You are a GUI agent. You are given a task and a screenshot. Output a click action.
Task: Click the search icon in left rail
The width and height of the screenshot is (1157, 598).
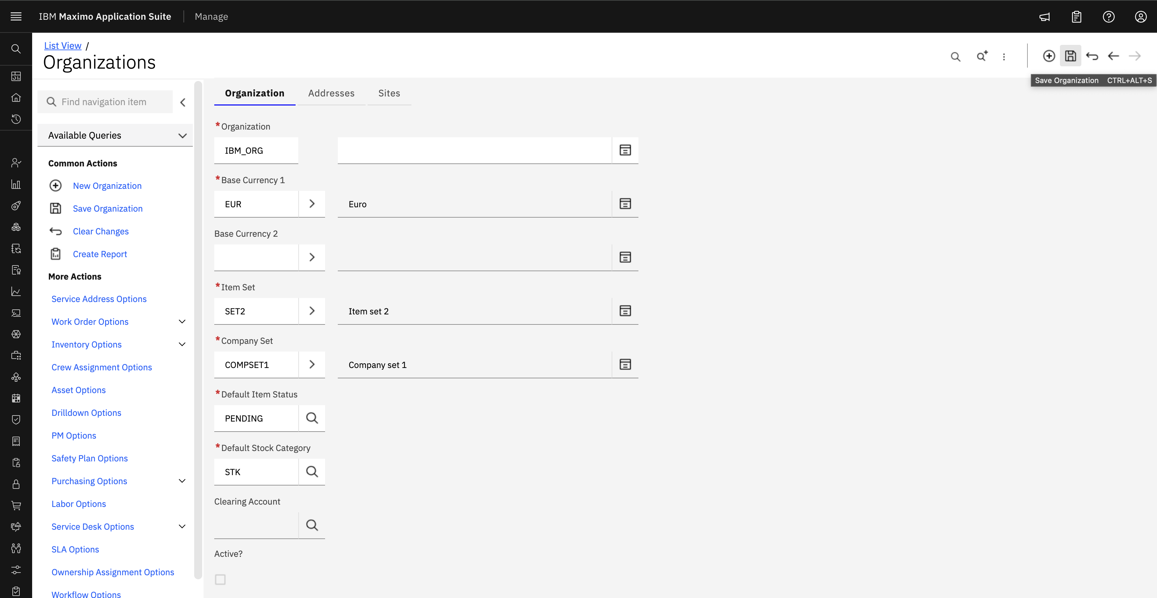[x=16, y=49]
